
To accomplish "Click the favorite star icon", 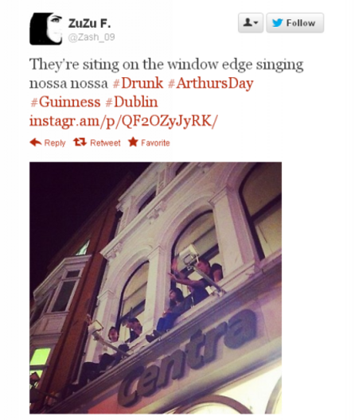I will (x=133, y=142).
